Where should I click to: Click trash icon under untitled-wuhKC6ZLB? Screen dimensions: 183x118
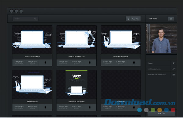coord(90,62)
